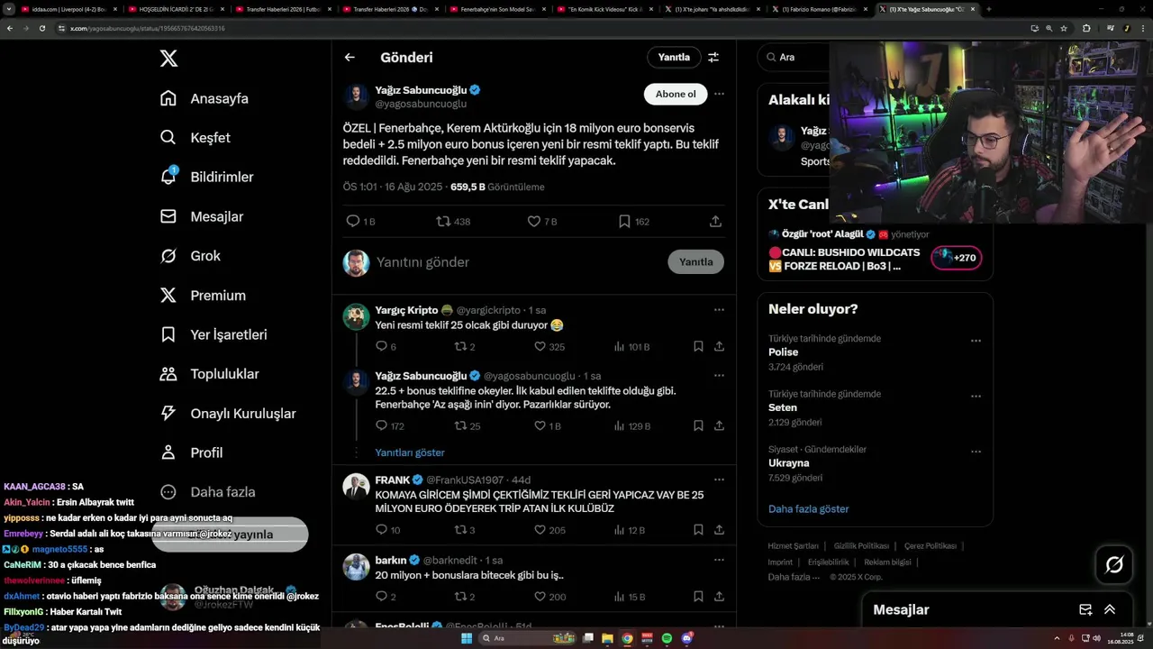Expand the Mesajlar drawer

(x=1110, y=610)
